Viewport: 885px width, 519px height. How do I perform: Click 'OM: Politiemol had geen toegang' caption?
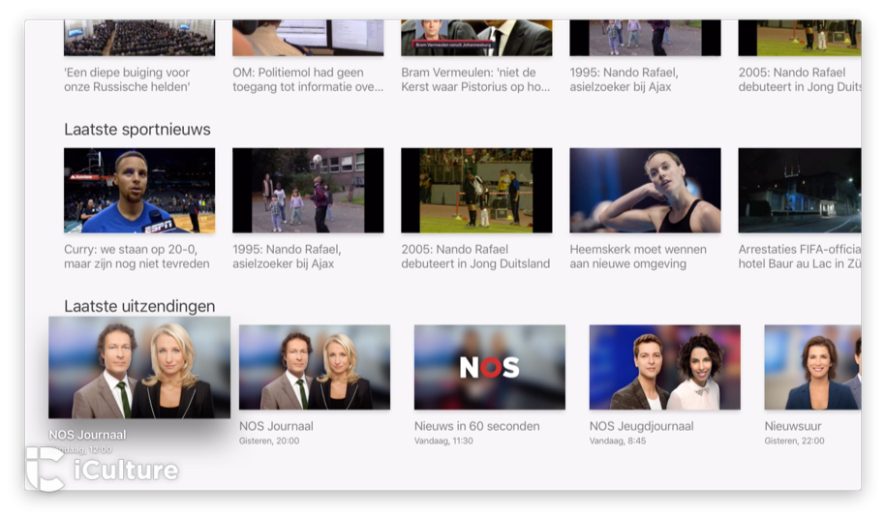pos(308,79)
